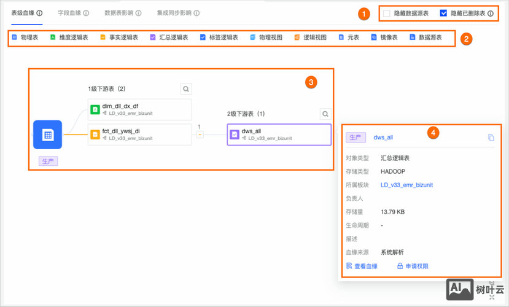509x307 pixels.
Task: Search within 1级下游表 list
Action: coord(186,89)
